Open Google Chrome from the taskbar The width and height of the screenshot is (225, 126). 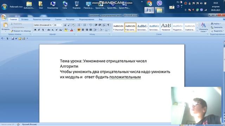(x=149, y=3)
